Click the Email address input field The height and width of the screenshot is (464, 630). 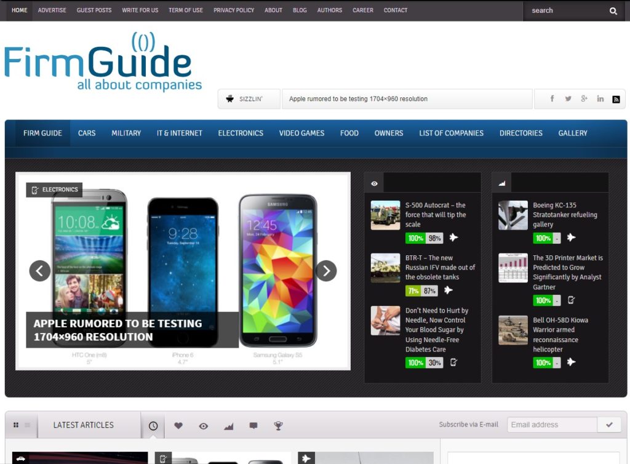(x=552, y=425)
